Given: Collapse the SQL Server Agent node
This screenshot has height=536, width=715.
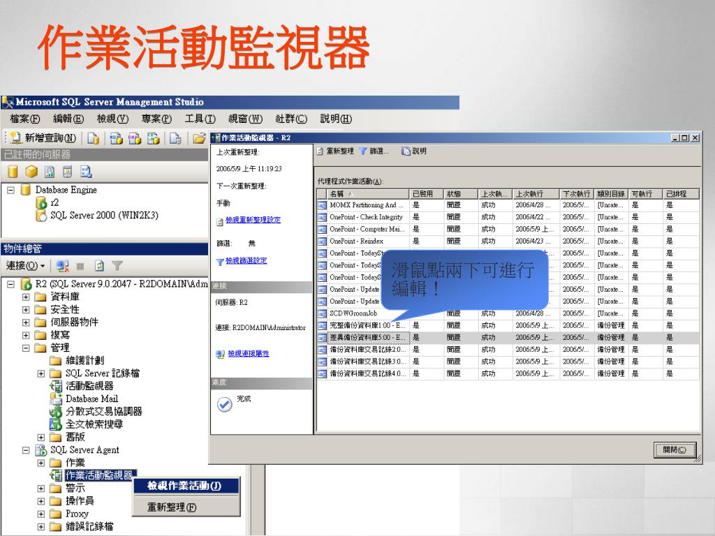Looking at the screenshot, I should pos(26,450).
